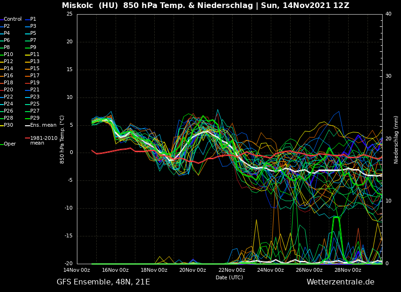Toggle the Ens. mean legend entry
The width and height of the screenshot is (401, 292).
[43, 125]
